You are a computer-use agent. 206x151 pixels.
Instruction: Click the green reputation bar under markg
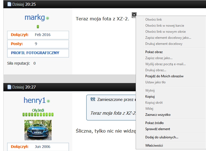(x=38, y=27)
